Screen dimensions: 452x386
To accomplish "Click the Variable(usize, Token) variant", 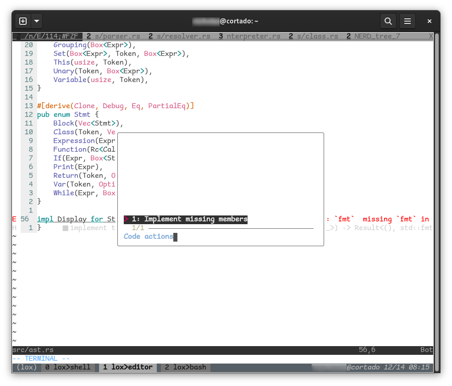I will (x=100, y=80).
